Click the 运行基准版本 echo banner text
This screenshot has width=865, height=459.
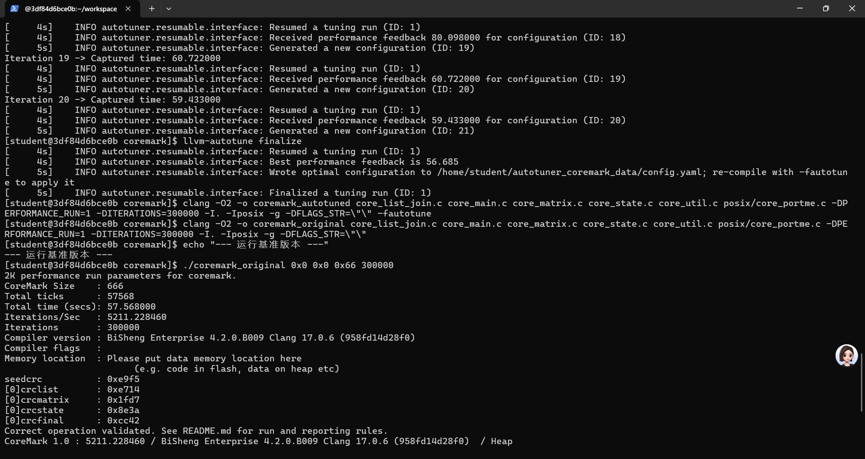point(59,255)
